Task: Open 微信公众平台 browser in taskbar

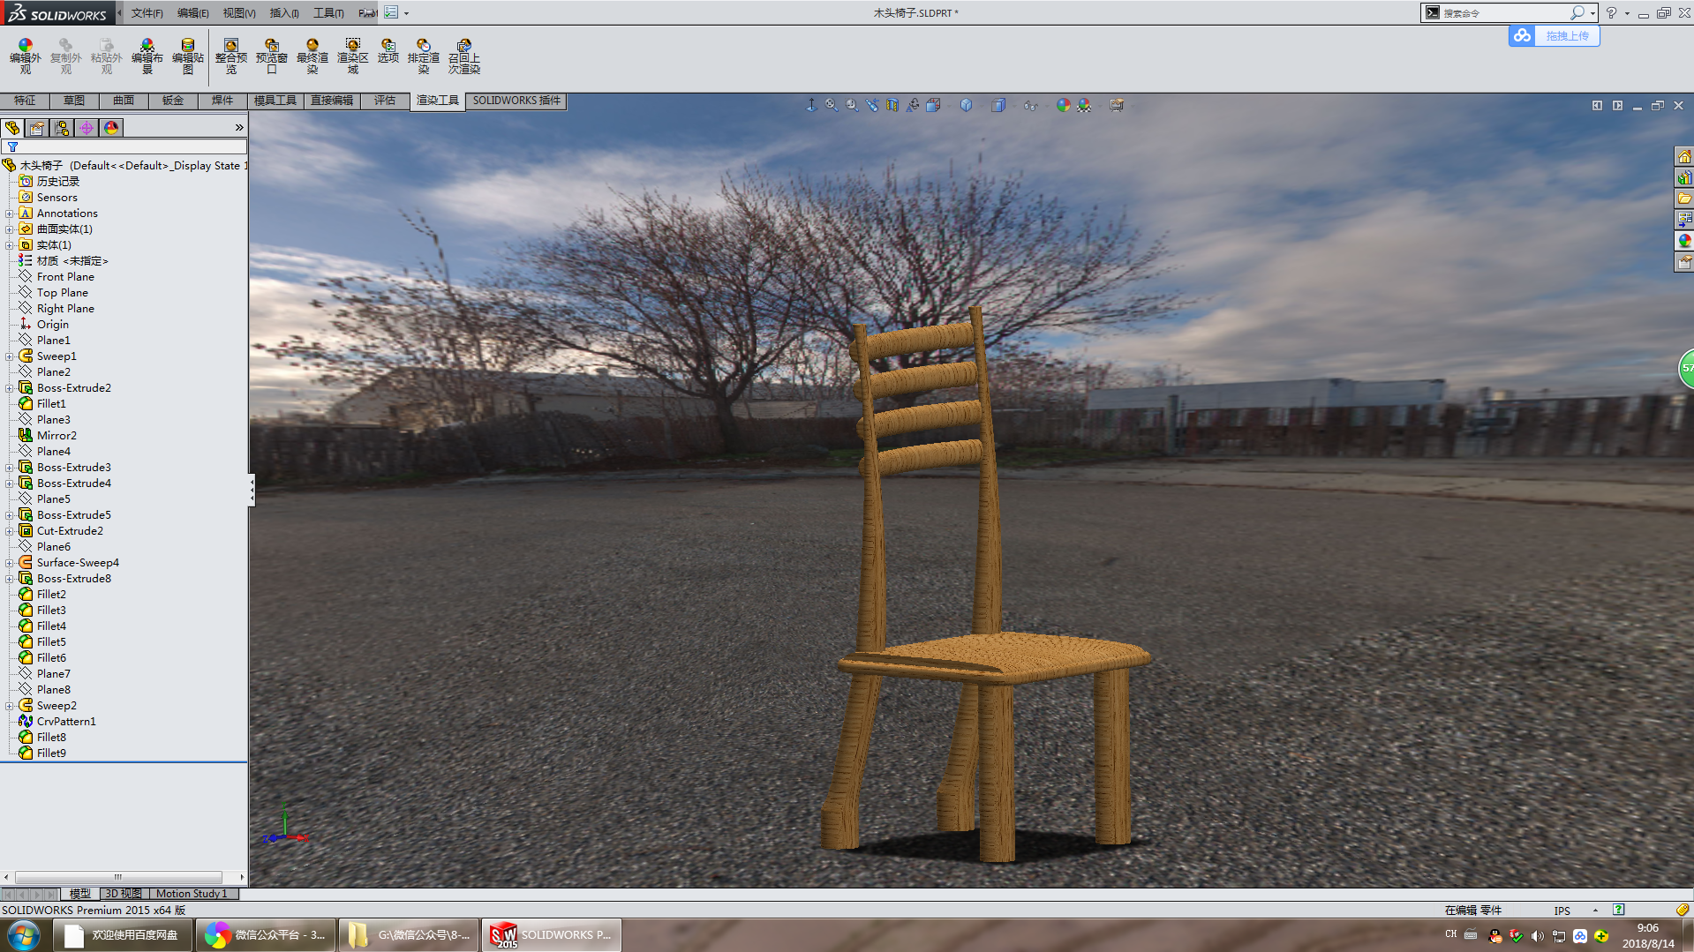Action: [265, 935]
